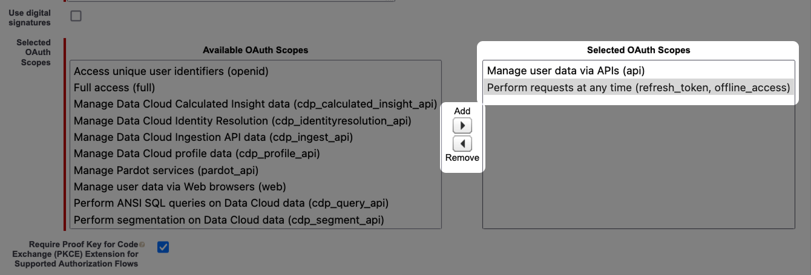Select Access unique user identifiers (openid)
The image size is (811, 275).
[x=171, y=71]
